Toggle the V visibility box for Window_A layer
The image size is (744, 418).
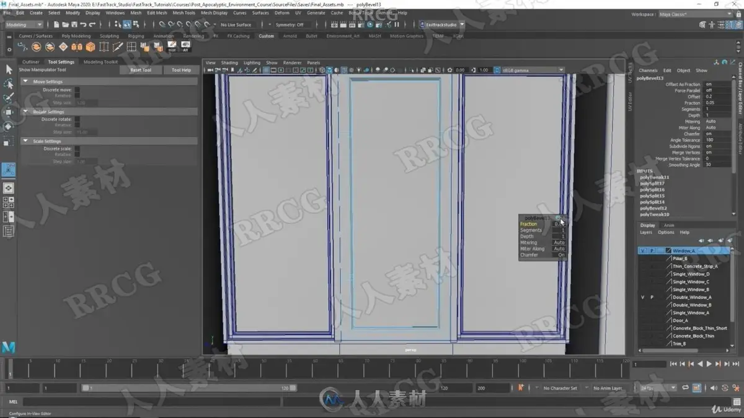(642, 251)
